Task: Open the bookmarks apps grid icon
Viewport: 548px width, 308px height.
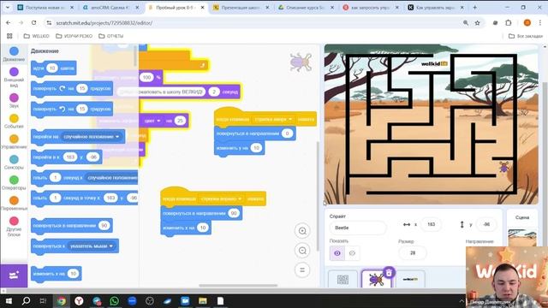Action: tap(9, 36)
